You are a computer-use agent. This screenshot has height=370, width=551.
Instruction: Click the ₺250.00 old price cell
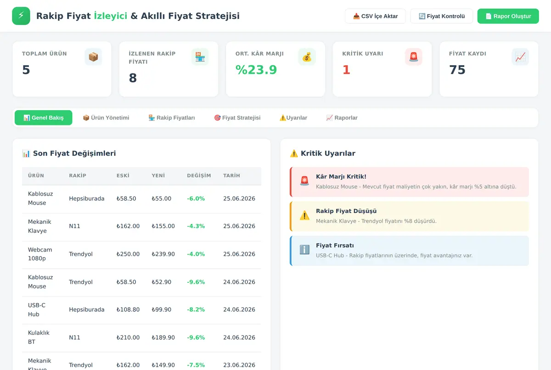(x=128, y=254)
